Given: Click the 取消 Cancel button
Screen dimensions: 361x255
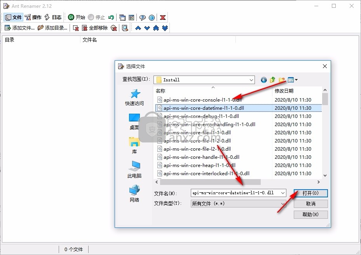Looking at the screenshot, I should click(310, 204).
